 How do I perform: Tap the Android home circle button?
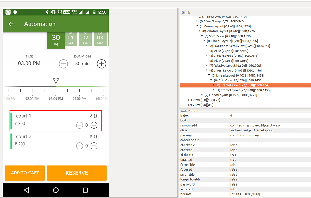pos(56,190)
